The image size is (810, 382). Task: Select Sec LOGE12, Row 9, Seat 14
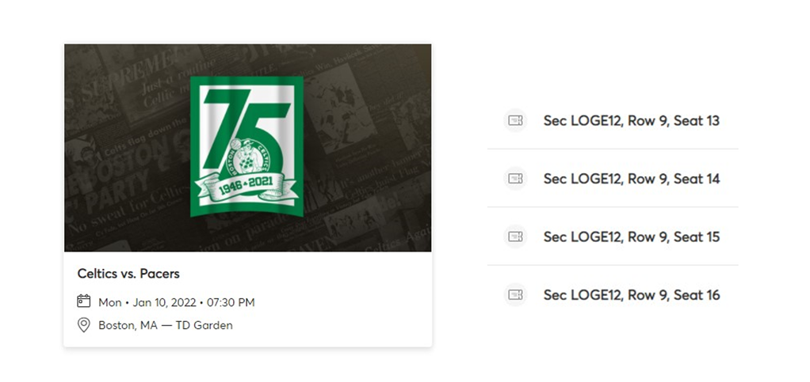click(x=631, y=179)
